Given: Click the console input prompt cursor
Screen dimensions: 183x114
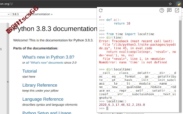Looking at the screenshot, I should (107, 108).
